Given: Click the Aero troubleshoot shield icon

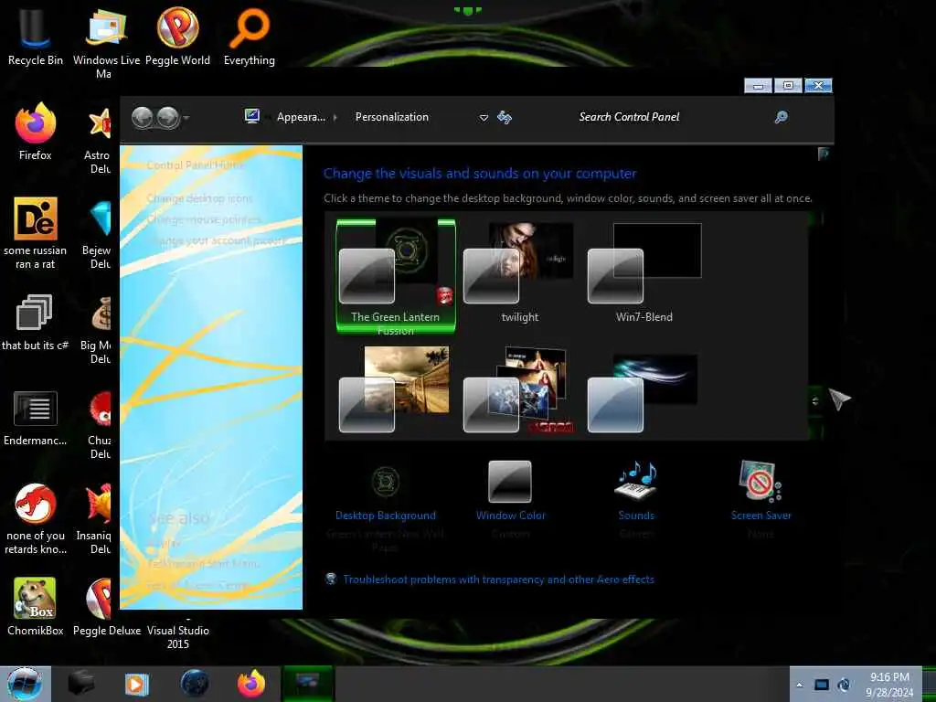Looking at the screenshot, I should pyautogui.click(x=331, y=579).
